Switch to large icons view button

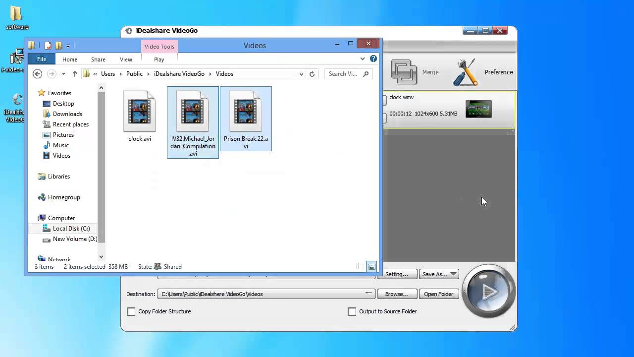click(371, 267)
